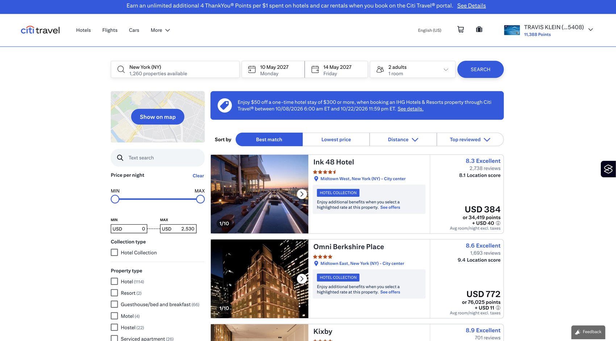Click the check-out calendar icon
This screenshot has width=616, height=341.
pos(315,69)
